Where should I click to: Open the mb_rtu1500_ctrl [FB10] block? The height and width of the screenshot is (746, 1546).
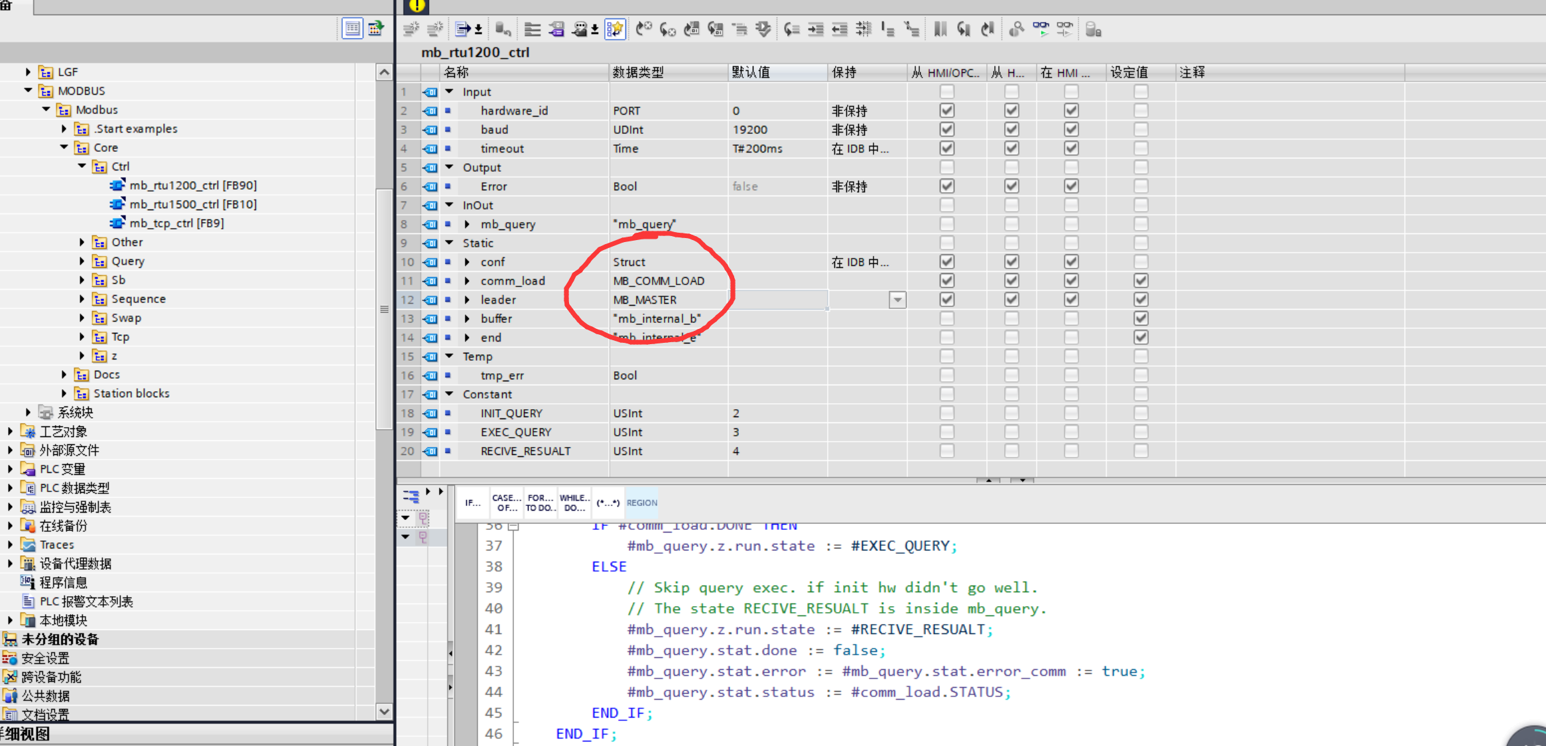point(192,204)
